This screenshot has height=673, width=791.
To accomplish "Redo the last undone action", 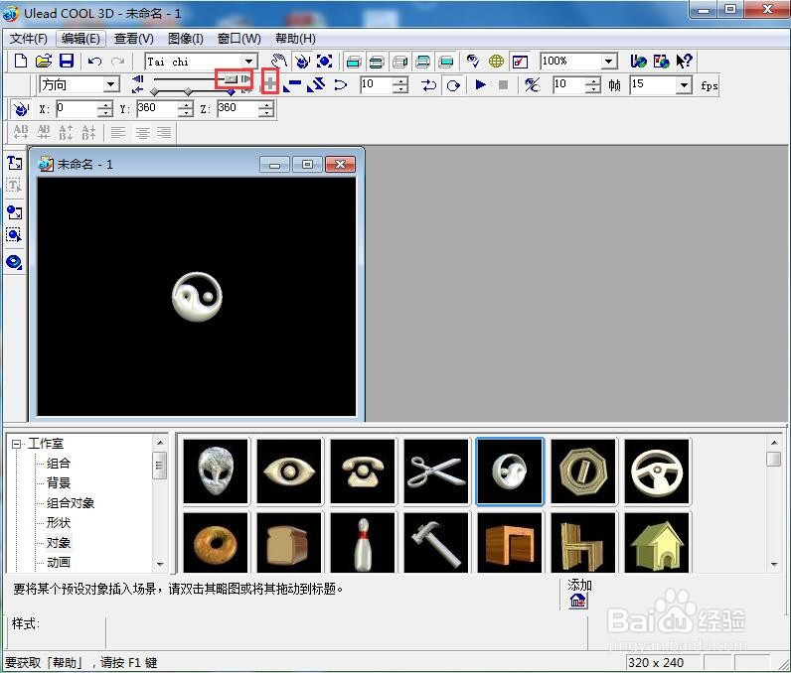I will tap(117, 62).
